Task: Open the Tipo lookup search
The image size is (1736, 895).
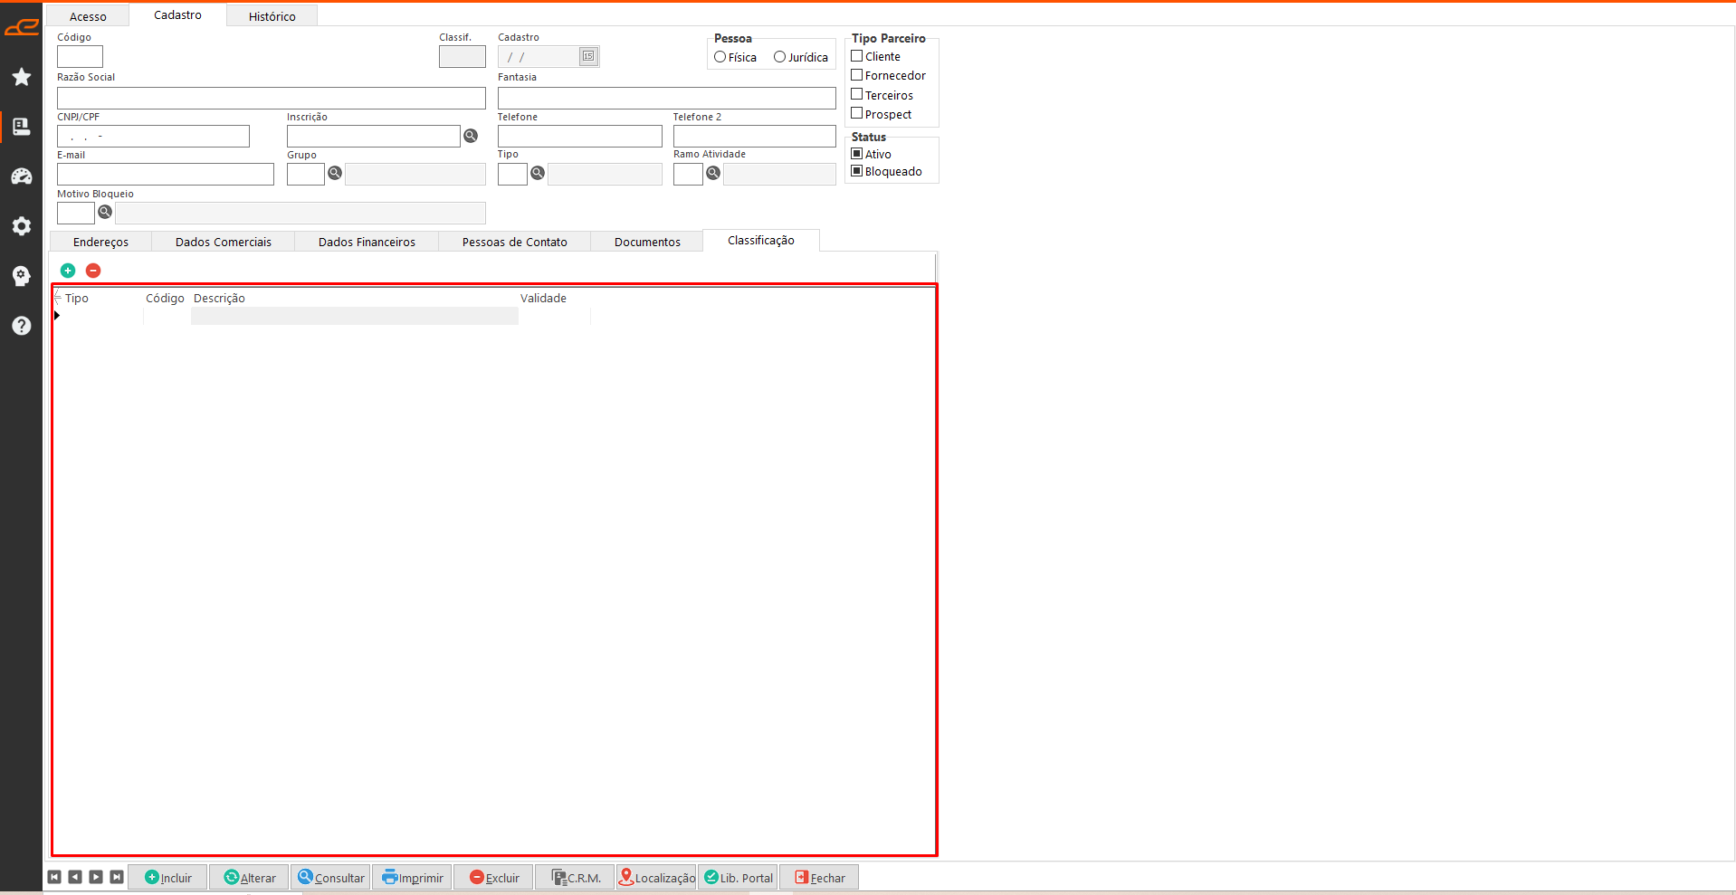Action: point(538,173)
